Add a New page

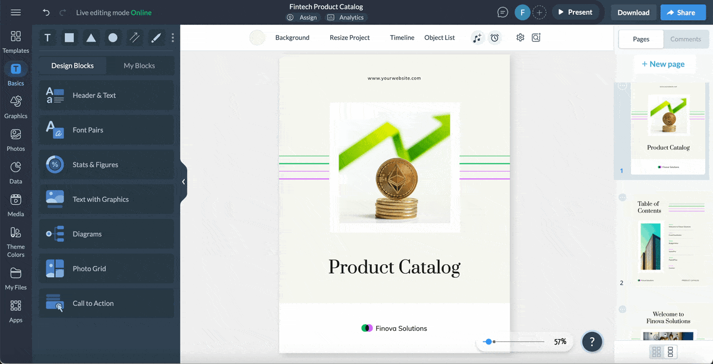[665, 64]
